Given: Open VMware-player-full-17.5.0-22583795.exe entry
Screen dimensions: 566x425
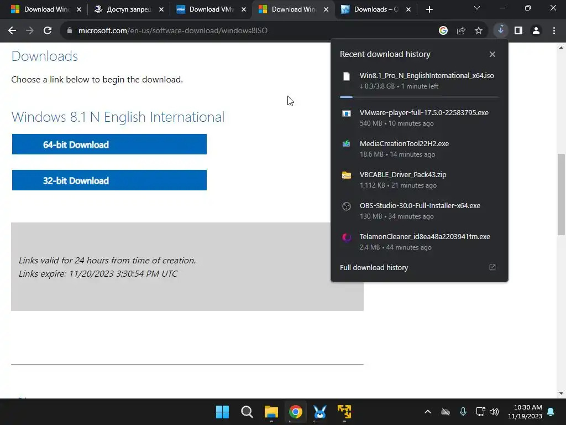Looking at the screenshot, I should [420, 118].
